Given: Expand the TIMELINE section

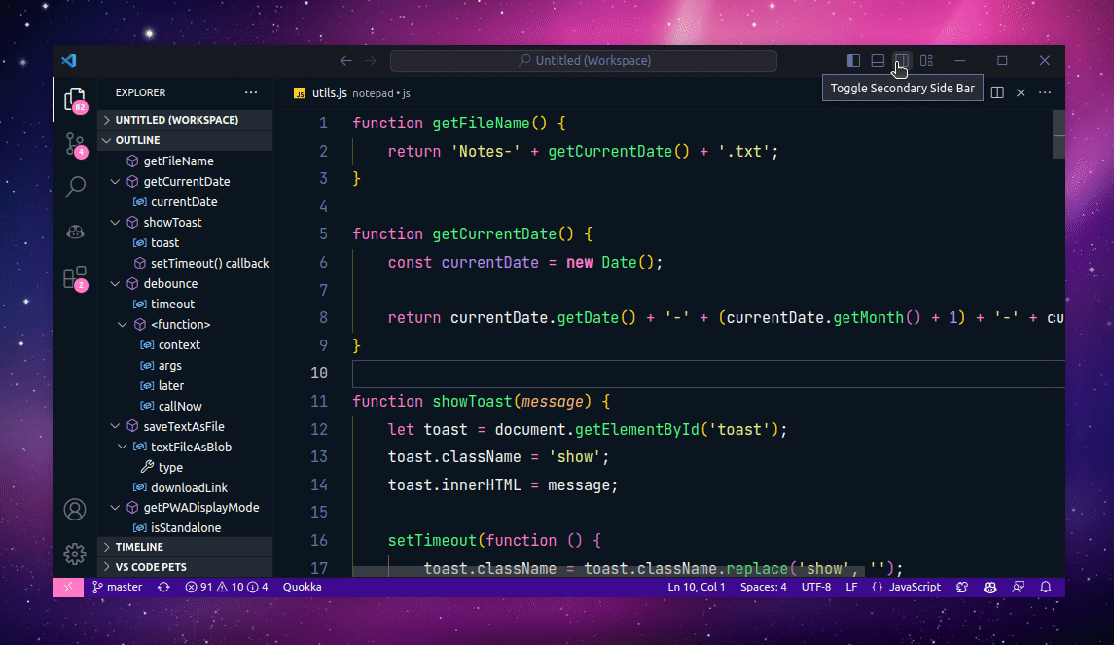Looking at the screenshot, I should click(185, 547).
